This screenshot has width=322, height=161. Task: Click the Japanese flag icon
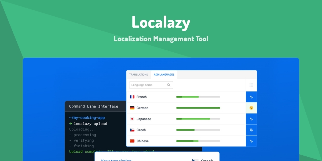point(132,119)
